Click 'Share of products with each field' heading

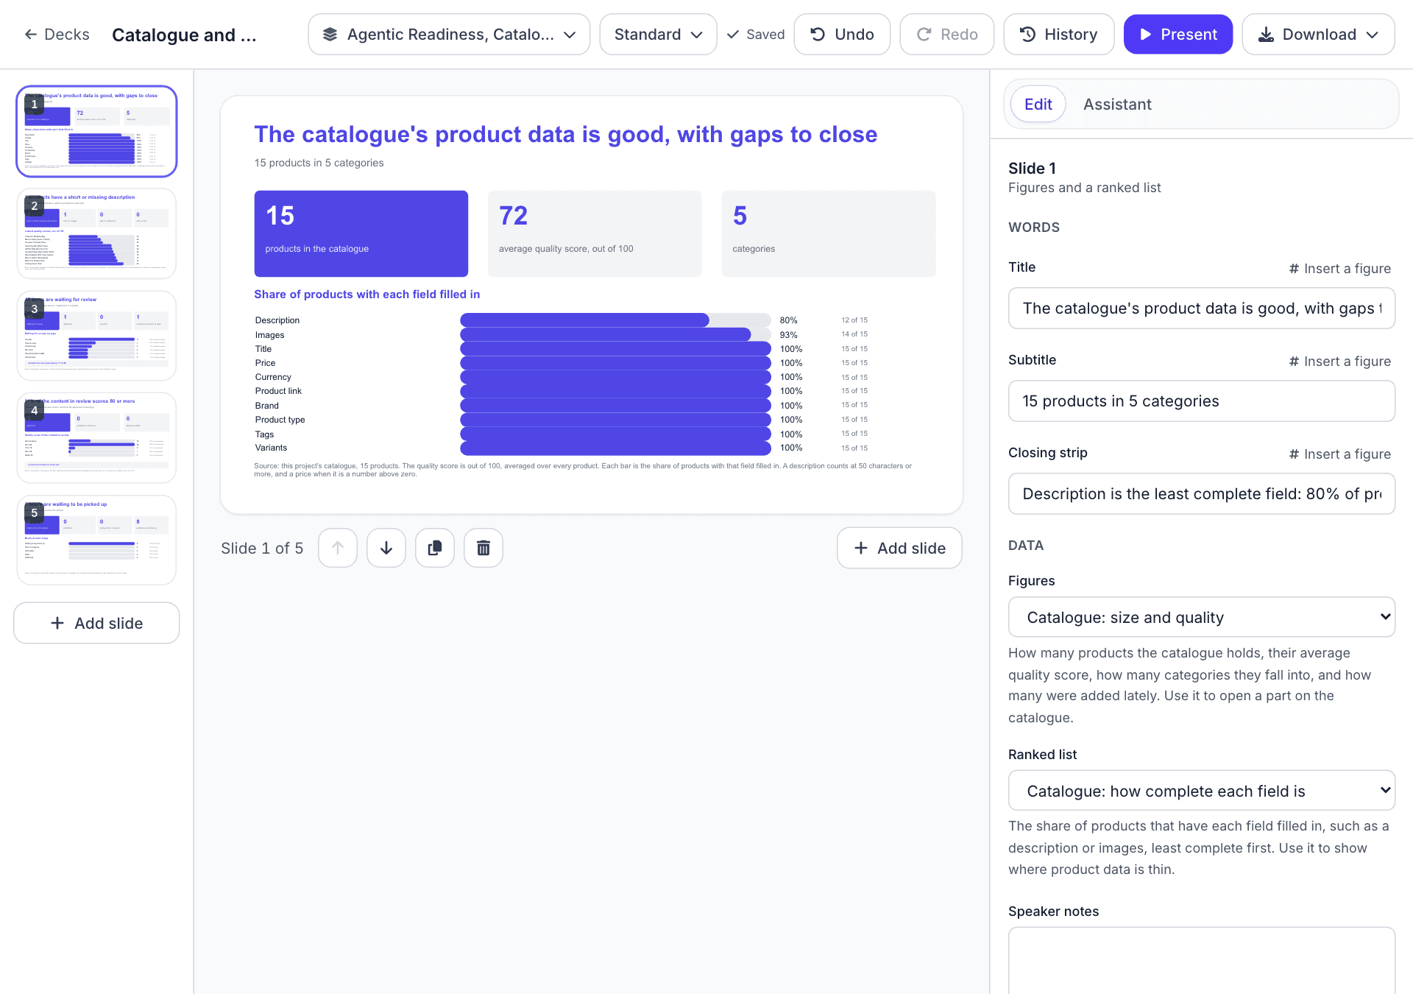[x=366, y=295]
